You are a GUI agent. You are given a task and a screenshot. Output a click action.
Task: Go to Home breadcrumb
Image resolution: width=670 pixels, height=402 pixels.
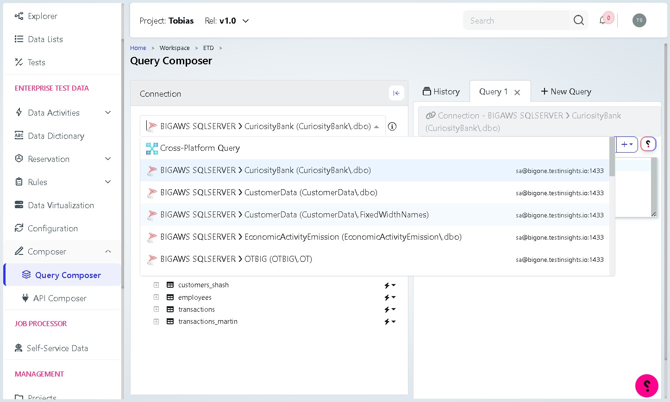[x=138, y=48]
